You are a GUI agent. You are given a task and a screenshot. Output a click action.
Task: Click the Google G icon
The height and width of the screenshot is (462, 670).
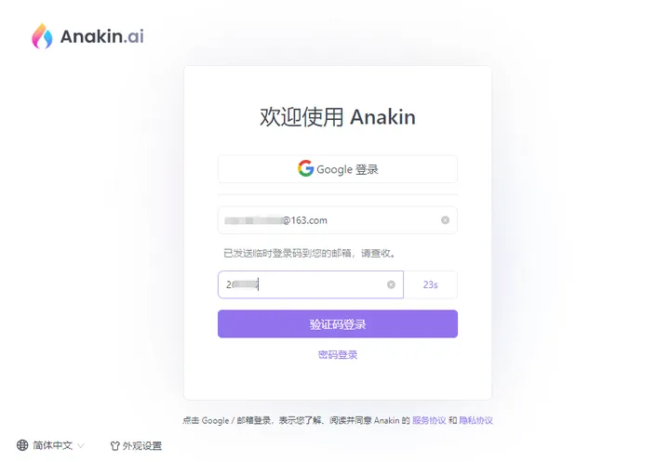click(305, 168)
